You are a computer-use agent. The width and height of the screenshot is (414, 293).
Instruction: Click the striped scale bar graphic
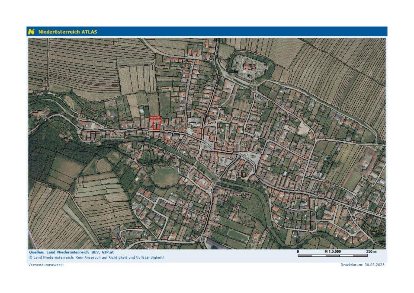click(332, 256)
